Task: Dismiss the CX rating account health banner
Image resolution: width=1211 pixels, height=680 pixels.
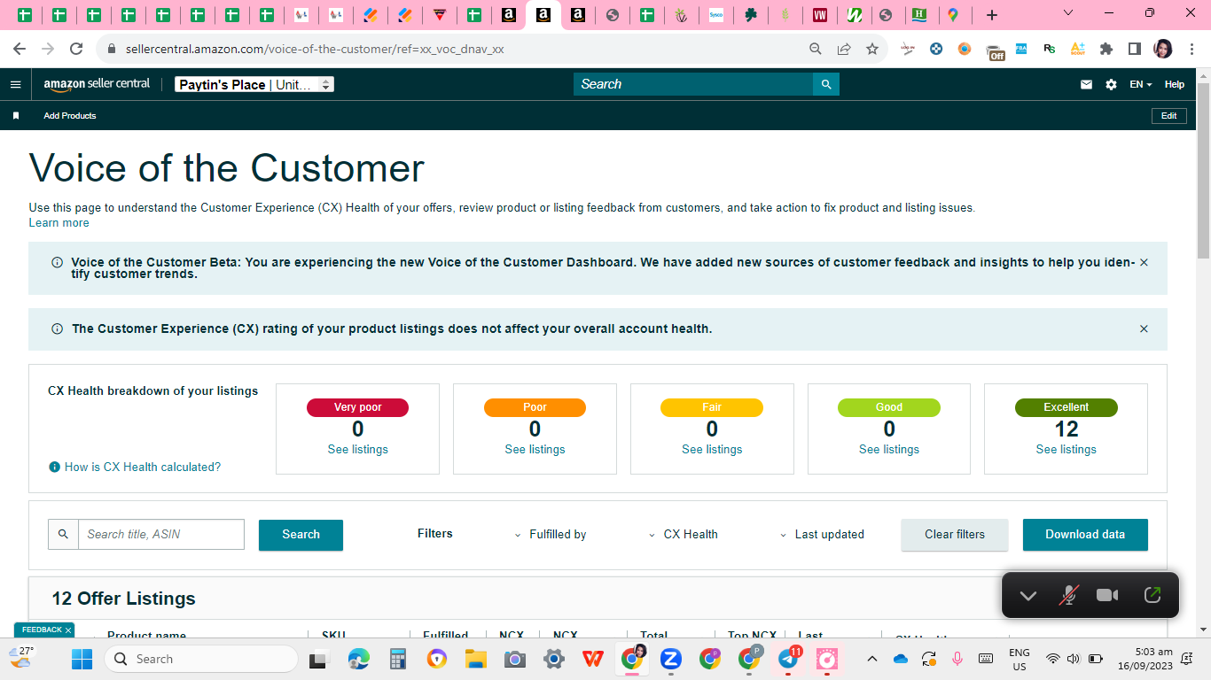Action: pyautogui.click(x=1144, y=329)
